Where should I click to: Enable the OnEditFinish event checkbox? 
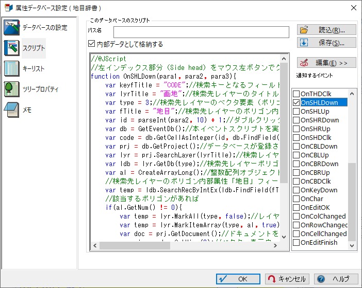(x=296, y=242)
